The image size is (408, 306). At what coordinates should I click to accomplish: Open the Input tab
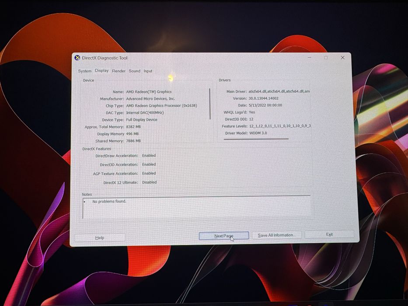pos(148,71)
